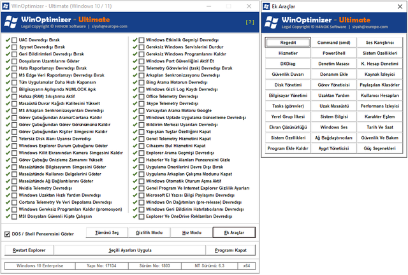Launch PowerShell button
This screenshot has height=275, width=408.
334,53
